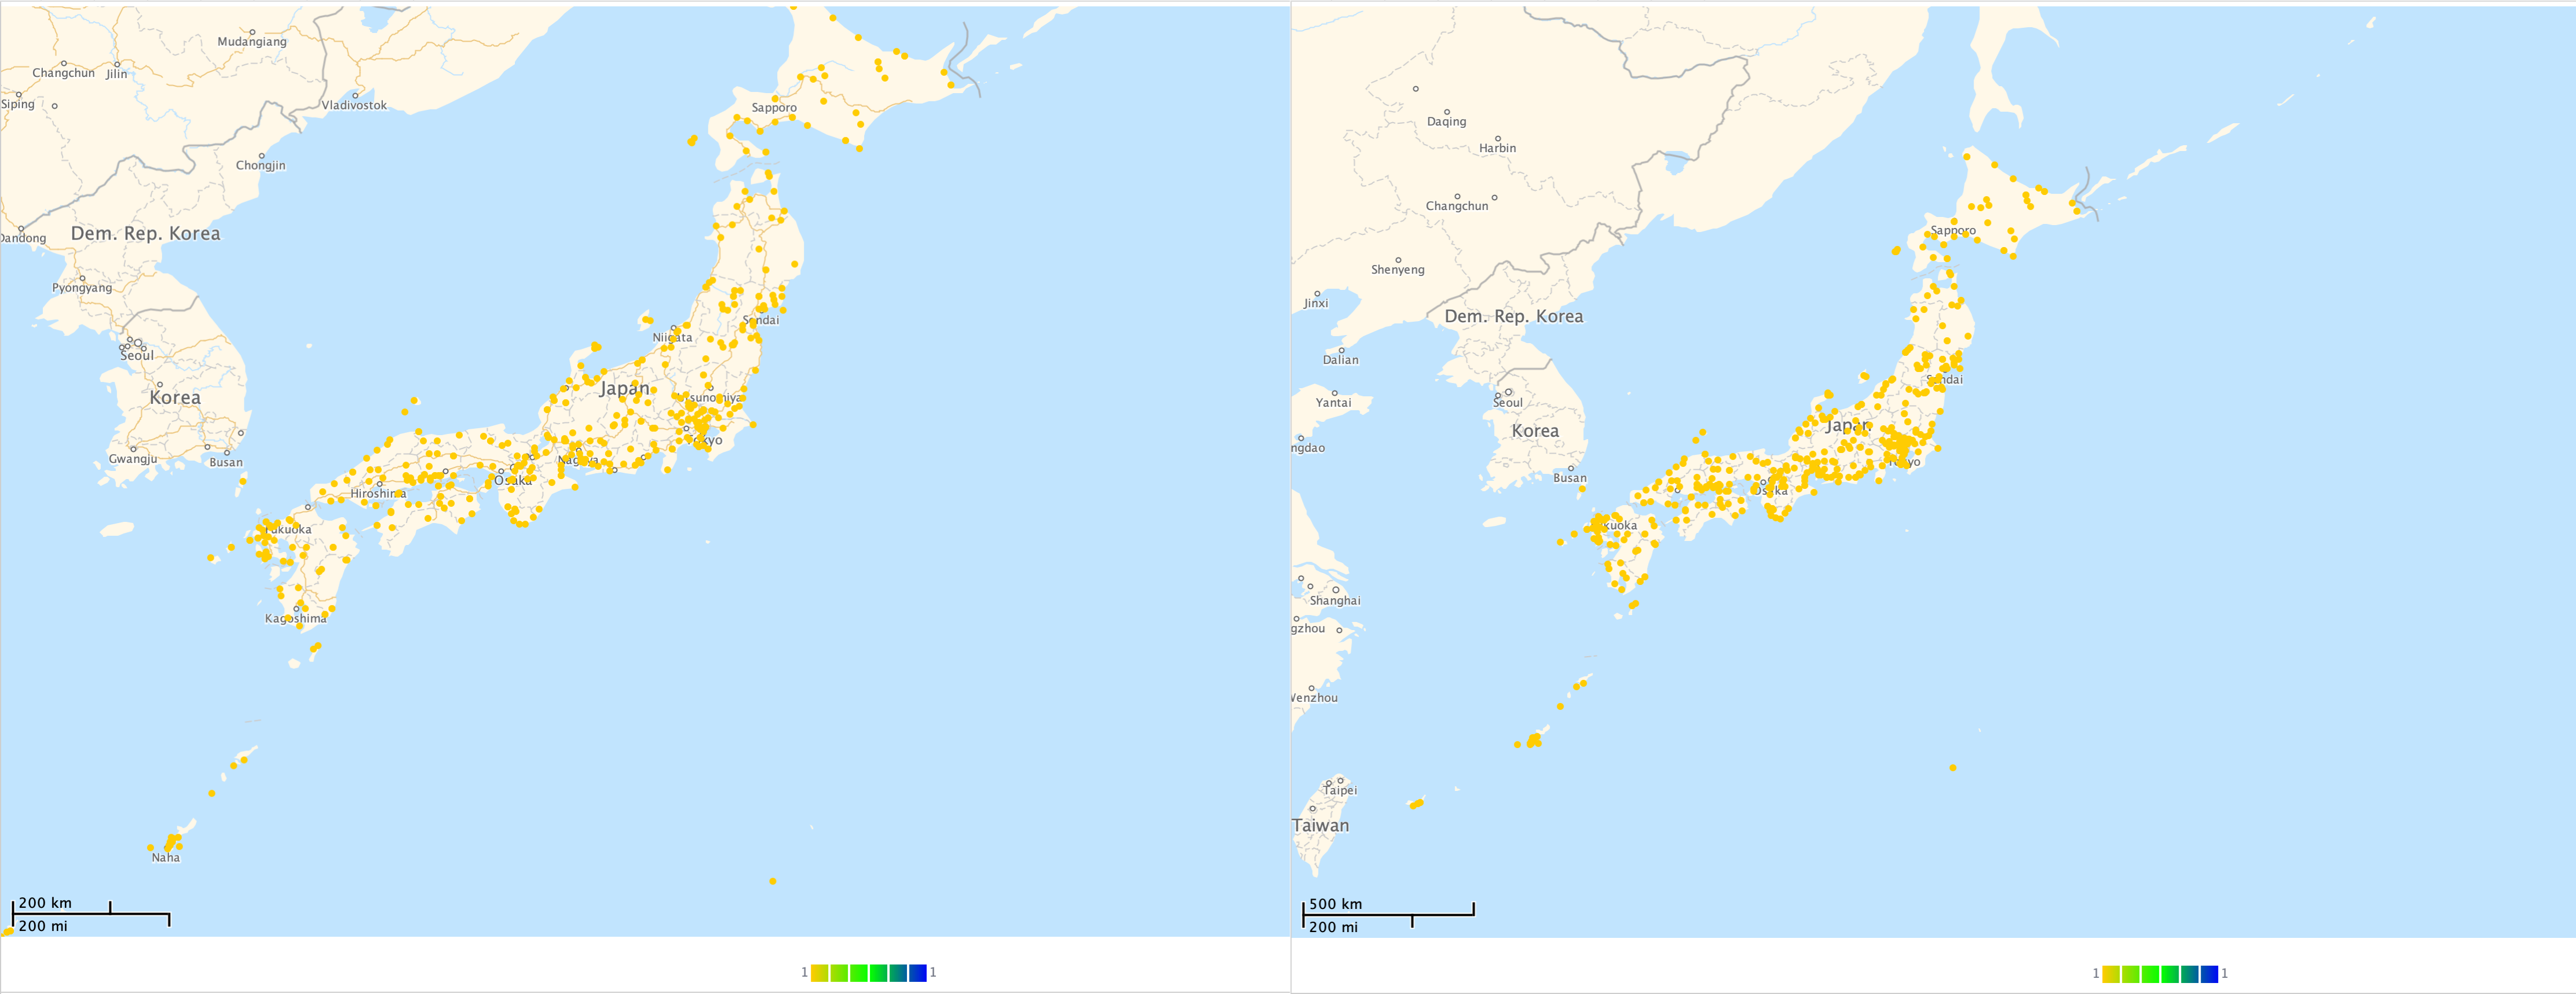Viewport: 2576px width, 994px height.
Task: Click Busan label on the right map
Action: pos(1569,478)
